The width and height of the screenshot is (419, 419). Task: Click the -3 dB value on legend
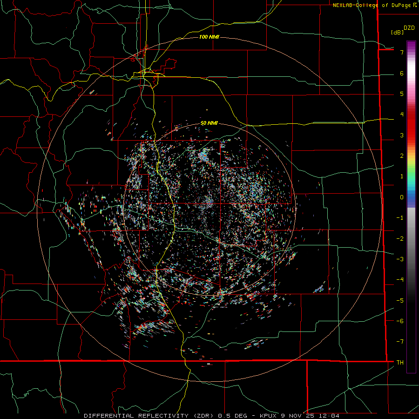(x=400, y=259)
